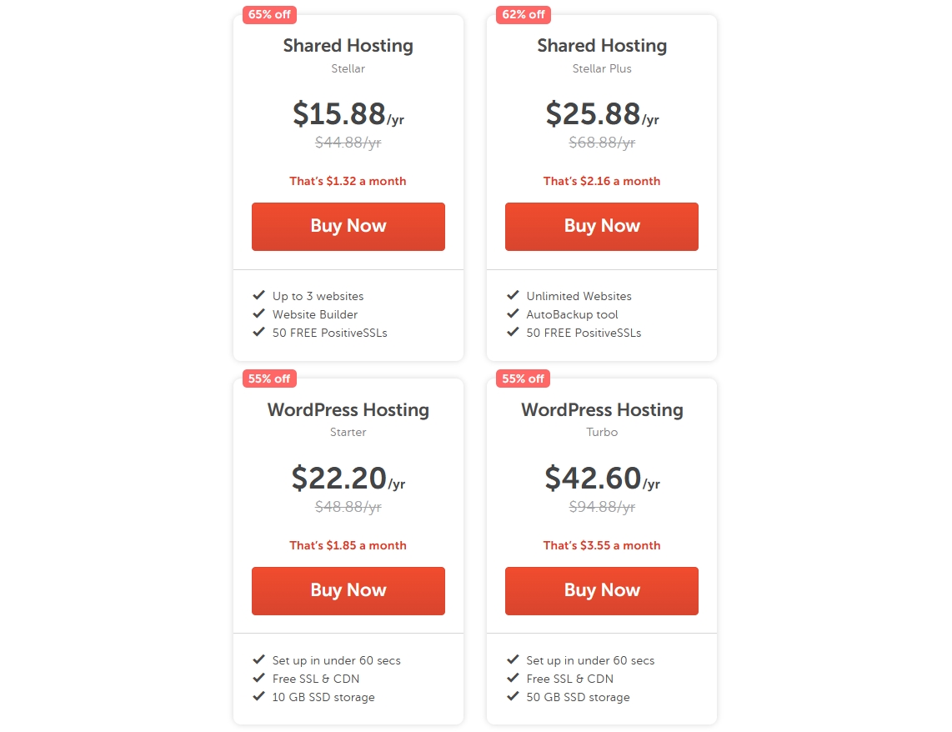Click Buy Now for Shared Hosting Stellar

click(348, 226)
